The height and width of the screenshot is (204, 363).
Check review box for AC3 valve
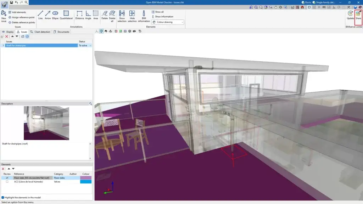point(7,182)
